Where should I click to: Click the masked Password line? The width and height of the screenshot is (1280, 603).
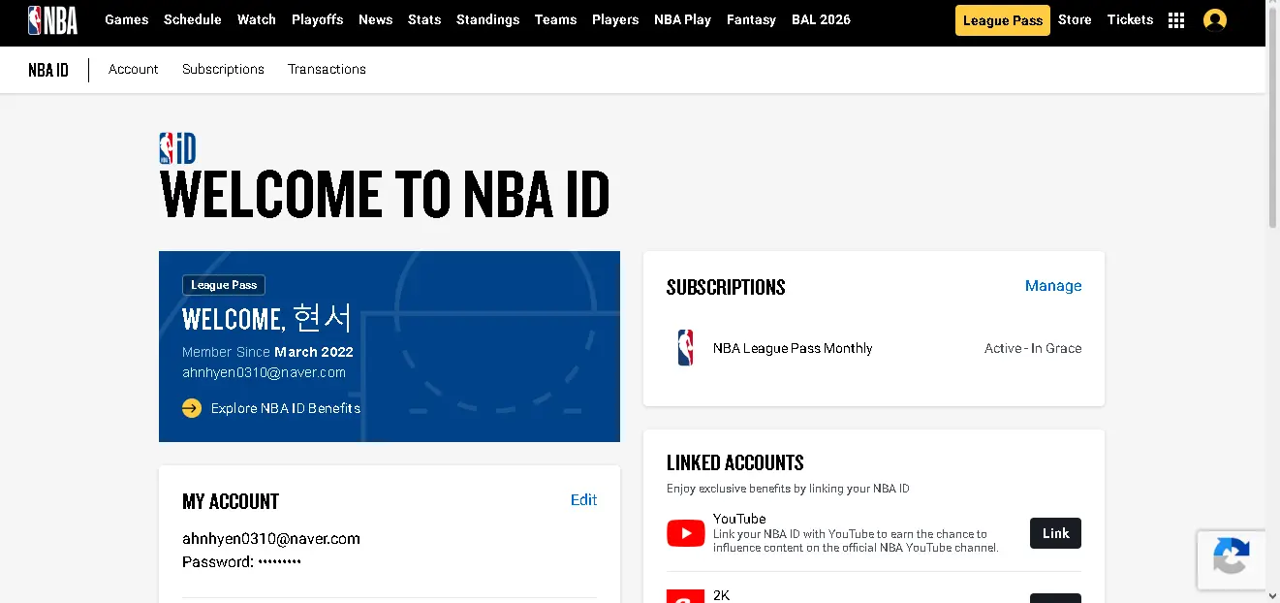242,562
